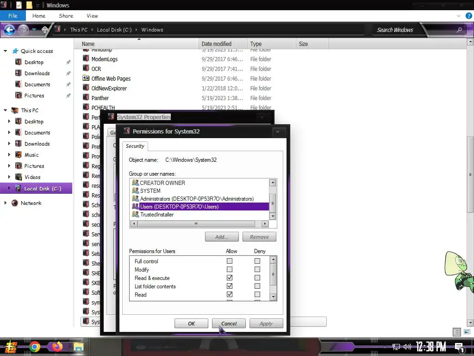The width and height of the screenshot is (474, 356).
Task: Click the Search Windows box
Action: point(415,30)
